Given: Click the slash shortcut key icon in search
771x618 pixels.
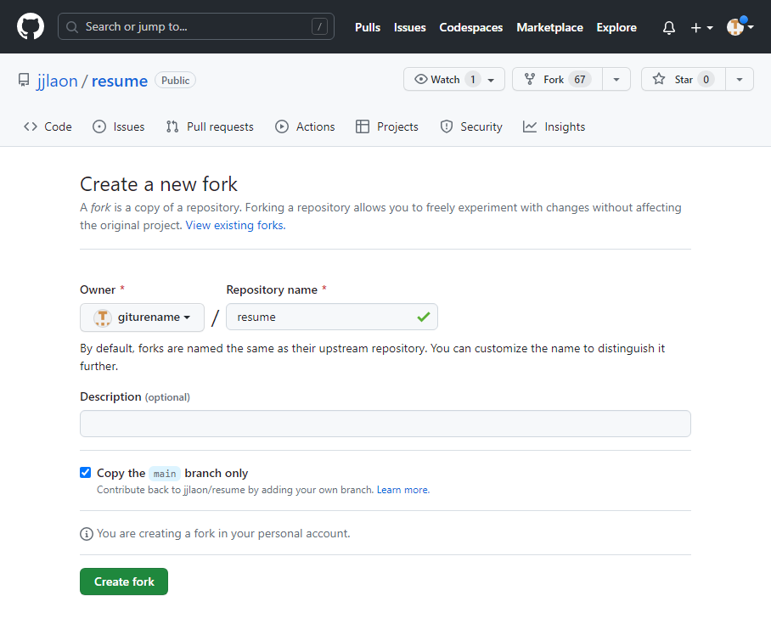Looking at the screenshot, I should point(319,26).
